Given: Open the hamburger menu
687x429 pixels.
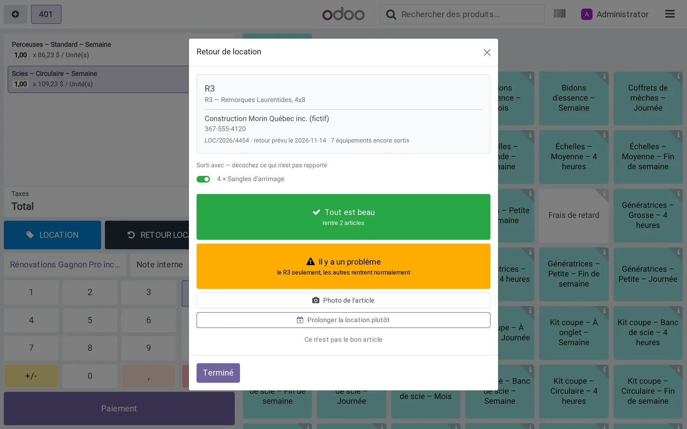Looking at the screenshot, I should (x=670, y=14).
